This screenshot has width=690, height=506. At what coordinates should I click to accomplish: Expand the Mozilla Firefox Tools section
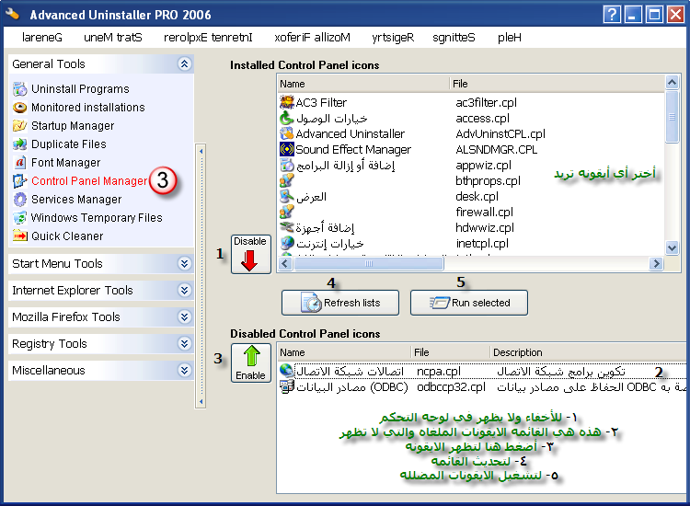click(x=184, y=316)
